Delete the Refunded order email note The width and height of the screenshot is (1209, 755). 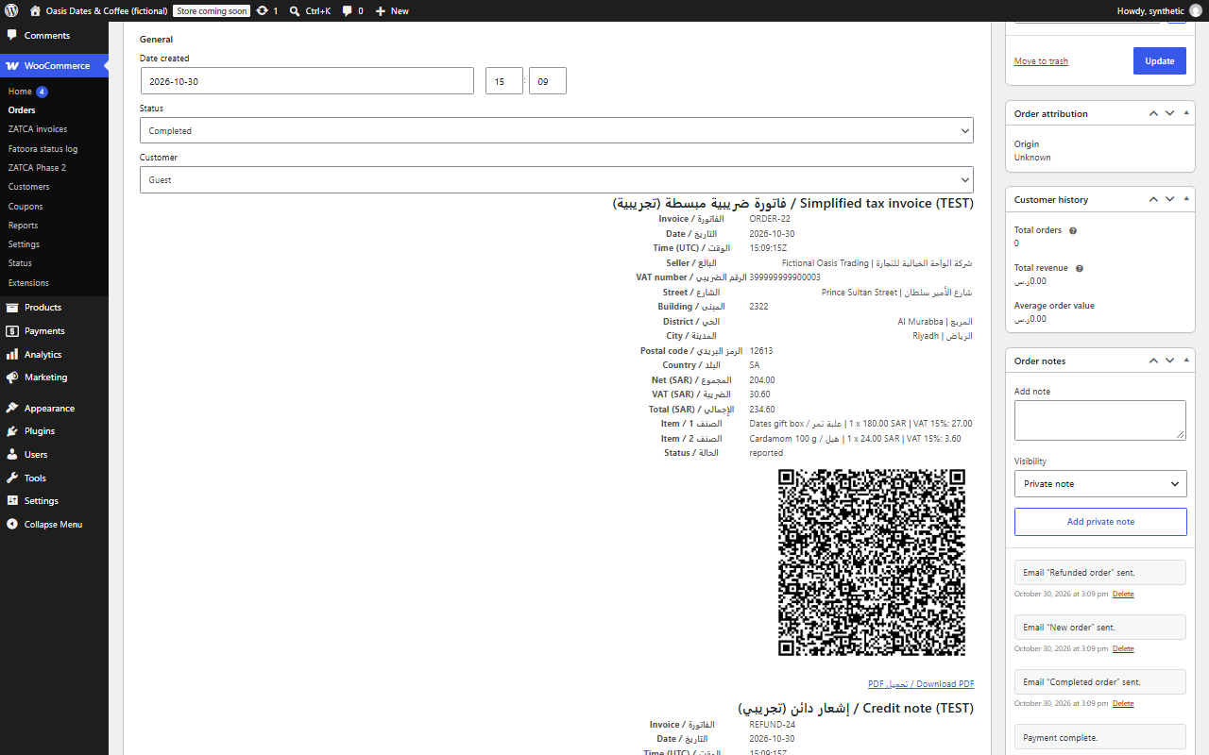(1123, 595)
